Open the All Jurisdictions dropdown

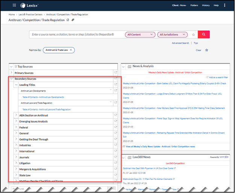pyautogui.click(x=172, y=34)
